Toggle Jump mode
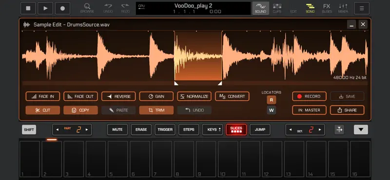The width and height of the screenshot is (390, 180). tap(260, 129)
